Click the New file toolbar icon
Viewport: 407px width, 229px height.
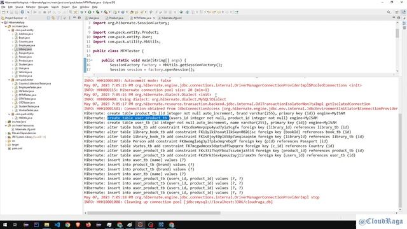(x=3, y=12)
